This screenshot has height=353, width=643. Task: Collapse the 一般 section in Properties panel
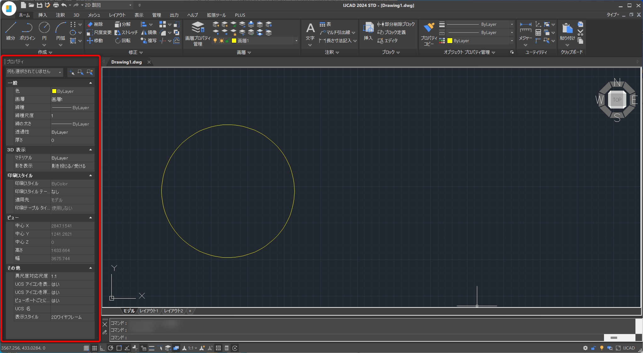[x=91, y=83]
